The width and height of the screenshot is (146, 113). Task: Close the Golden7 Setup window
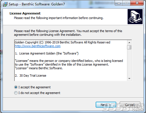click(x=137, y=3)
